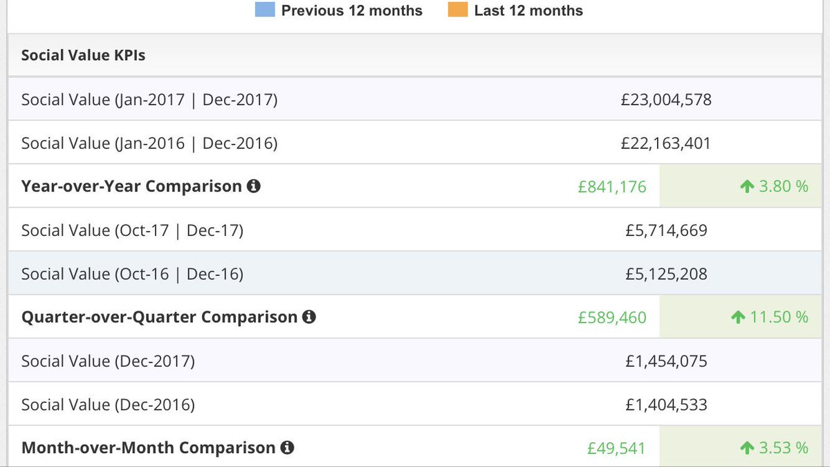Screen dimensions: 830x467
Task: Click the green up arrow beside 11.50 %
Action: 737,317
